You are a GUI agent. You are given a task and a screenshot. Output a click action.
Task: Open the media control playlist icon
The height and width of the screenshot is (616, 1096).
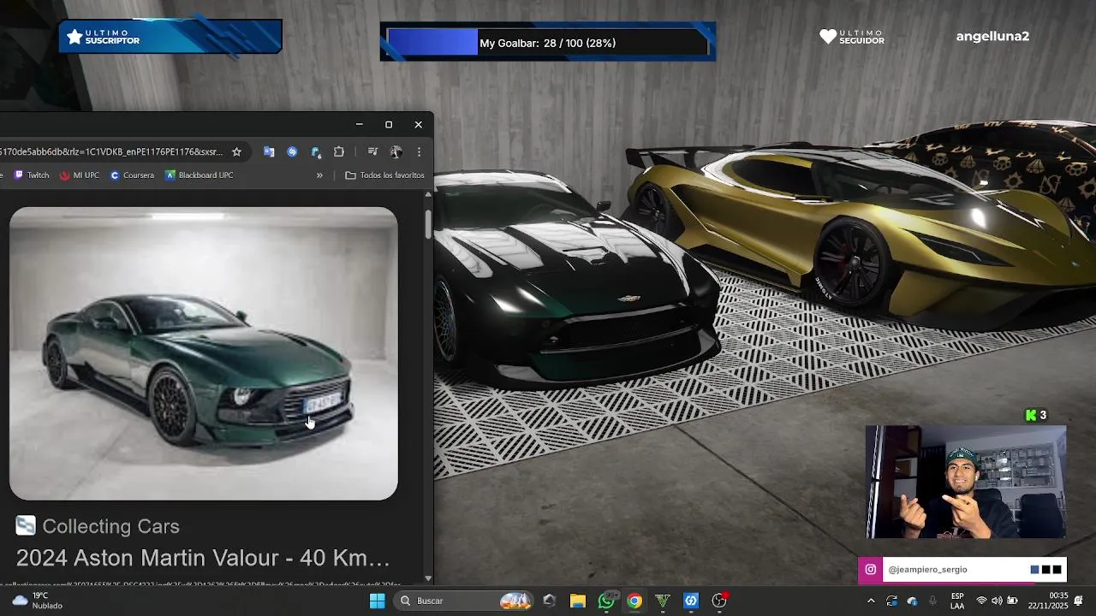pos(372,152)
